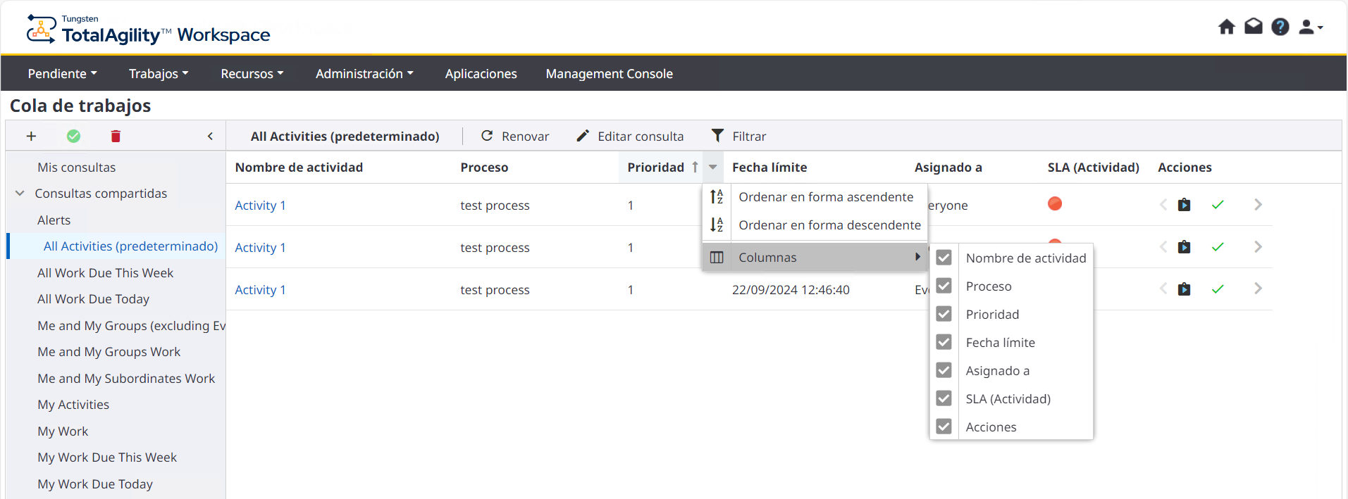1348x499 pixels.
Task: Open the help question mark icon
Action: [1280, 27]
